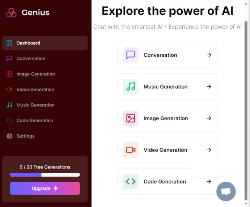Click the Genius brand name text
Image resolution: width=250 pixels, height=207 pixels.
35,12
